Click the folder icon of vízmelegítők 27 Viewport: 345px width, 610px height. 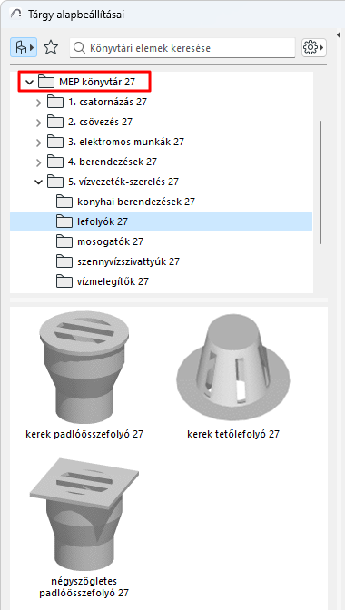click(64, 281)
